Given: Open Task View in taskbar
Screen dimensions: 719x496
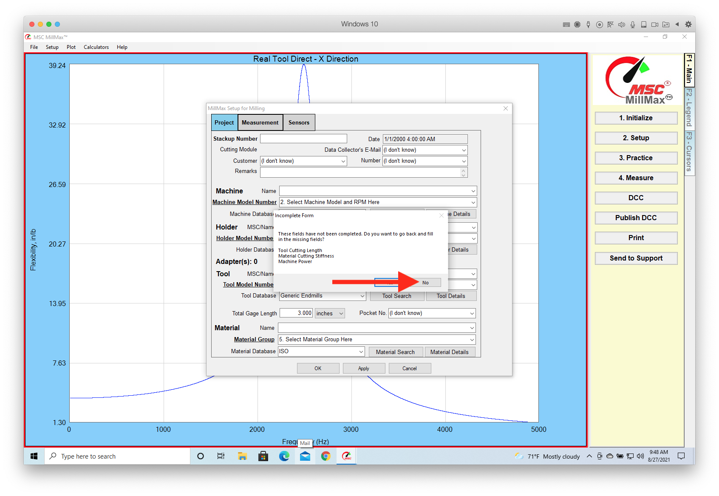Looking at the screenshot, I should point(221,456).
